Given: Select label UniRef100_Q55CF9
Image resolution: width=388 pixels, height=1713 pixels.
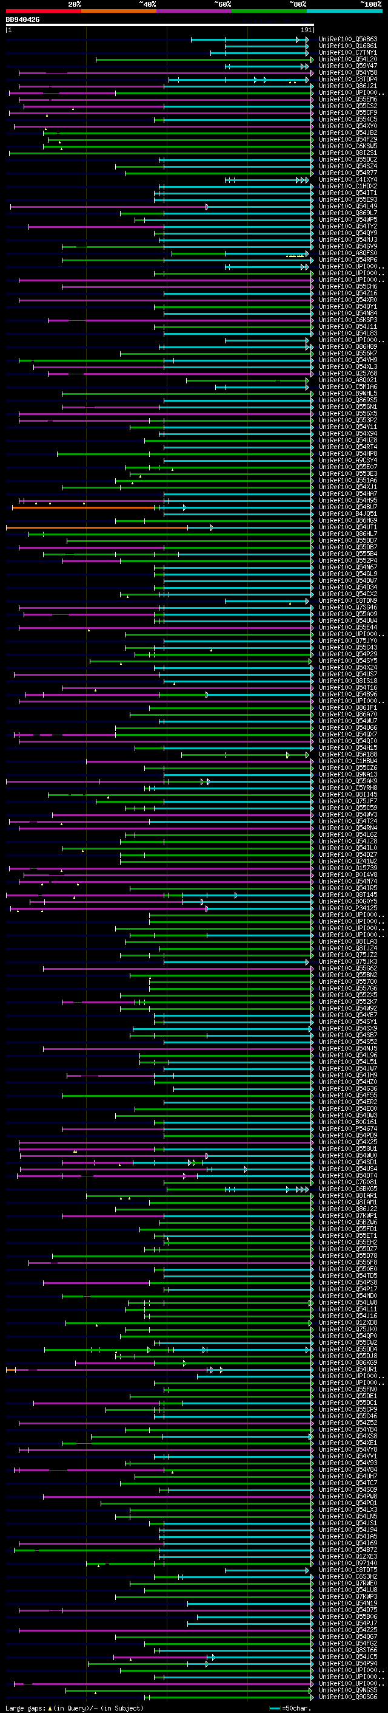Looking at the screenshot, I should (x=348, y=112).
